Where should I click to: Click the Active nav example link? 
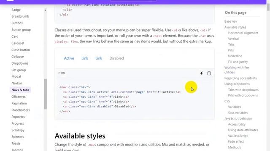click(x=69, y=58)
